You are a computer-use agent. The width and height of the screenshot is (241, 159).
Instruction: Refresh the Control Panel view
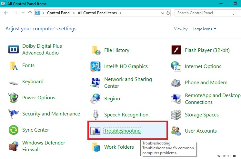click(168, 13)
